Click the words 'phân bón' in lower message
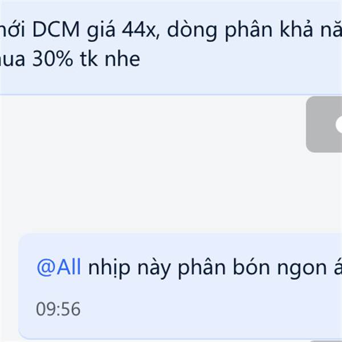This screenshot has width=342, height=342. 224,268
